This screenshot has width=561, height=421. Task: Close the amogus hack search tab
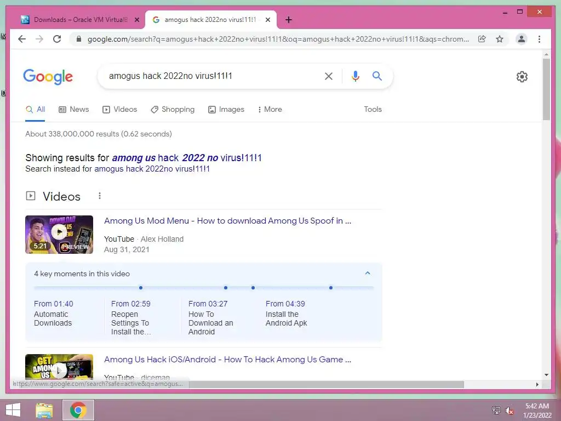pyautogui.click(x=267, y=20)
